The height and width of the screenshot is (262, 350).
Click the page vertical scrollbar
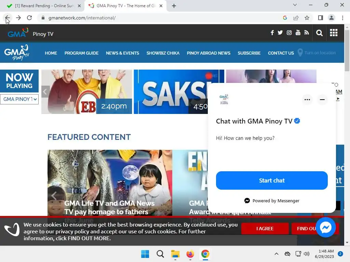tap(347, 51)
